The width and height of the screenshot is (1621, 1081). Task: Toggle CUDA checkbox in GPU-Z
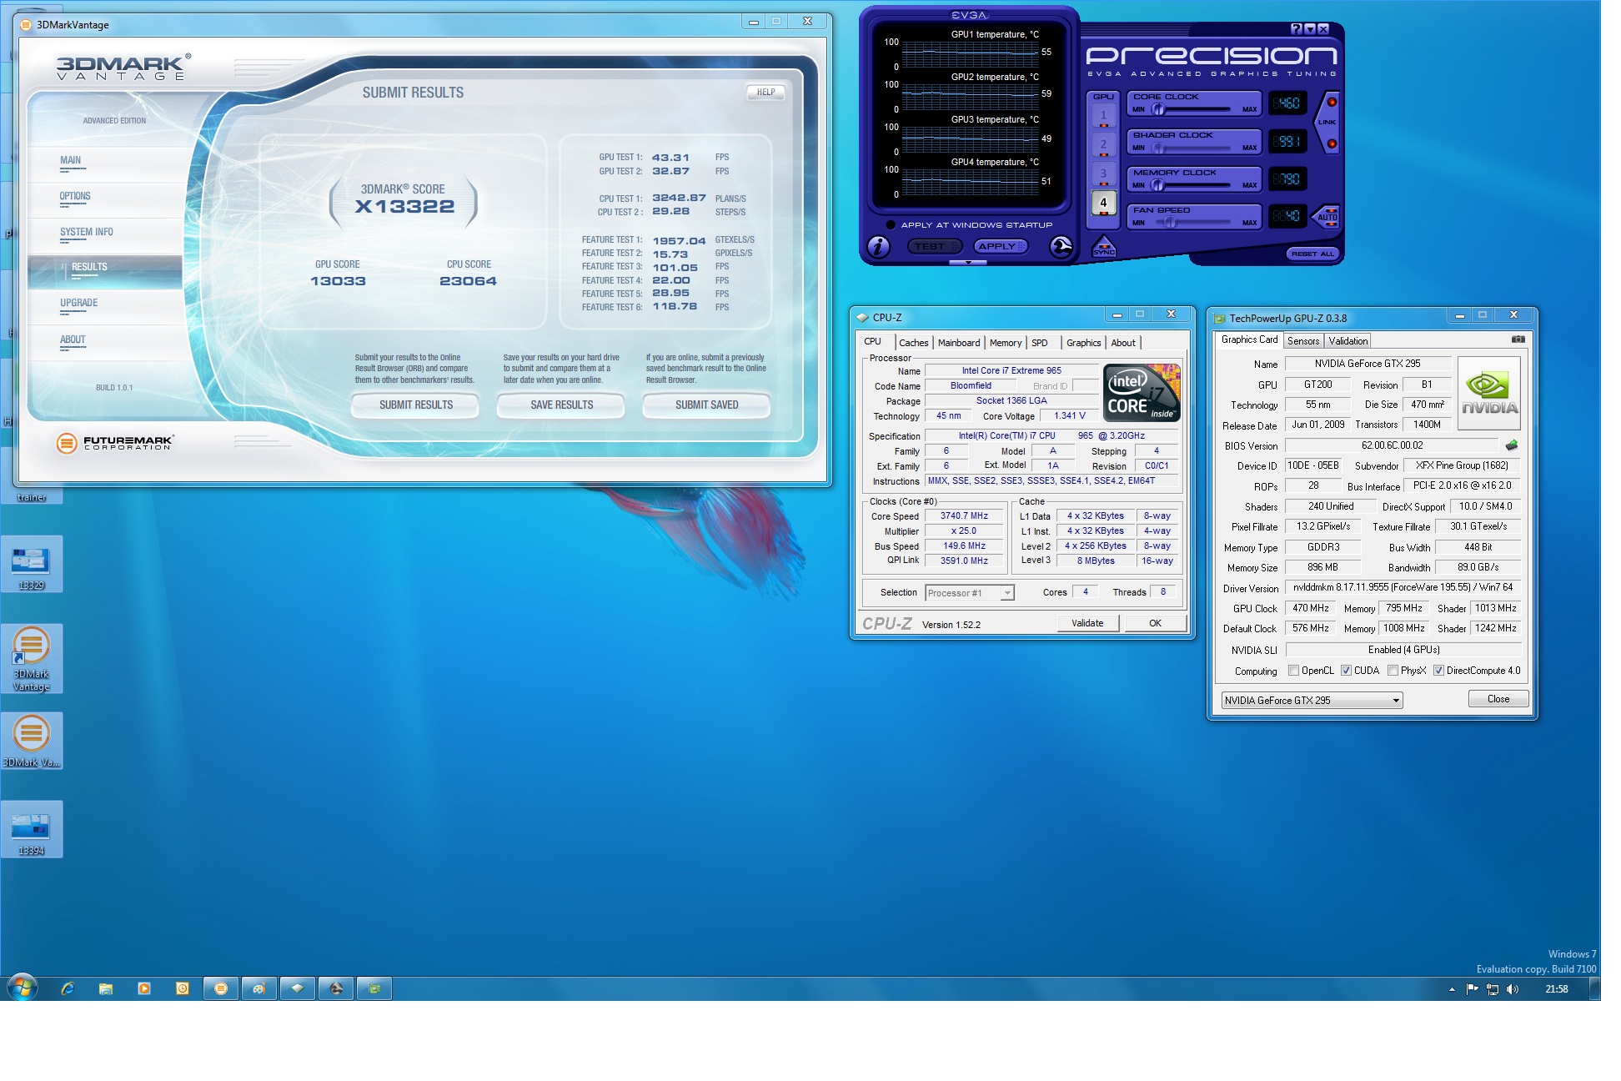pos(1346,671)
